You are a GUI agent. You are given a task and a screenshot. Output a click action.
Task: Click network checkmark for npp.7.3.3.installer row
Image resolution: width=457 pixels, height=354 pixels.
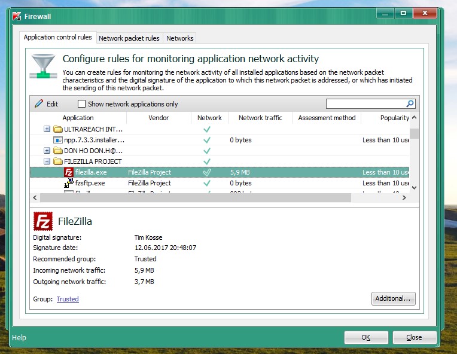[x=207, y=140]
